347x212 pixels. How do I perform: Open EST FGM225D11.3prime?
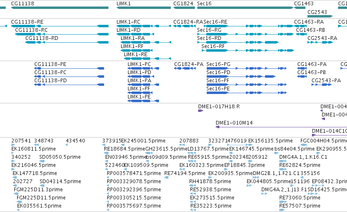tap(38, 190)
